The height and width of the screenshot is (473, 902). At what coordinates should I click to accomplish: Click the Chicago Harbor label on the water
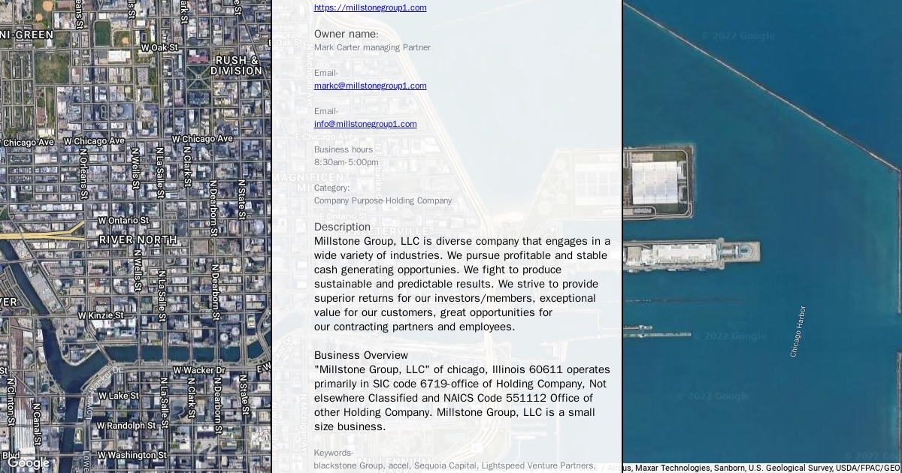point(798,331)
